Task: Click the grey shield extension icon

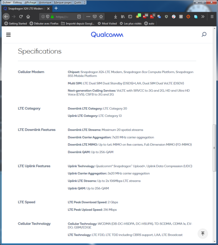Action: tap(166, 16)
